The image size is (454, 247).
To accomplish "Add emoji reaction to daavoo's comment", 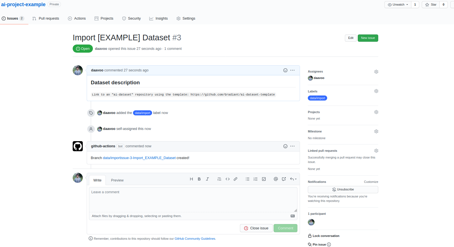I will (285, 70).
